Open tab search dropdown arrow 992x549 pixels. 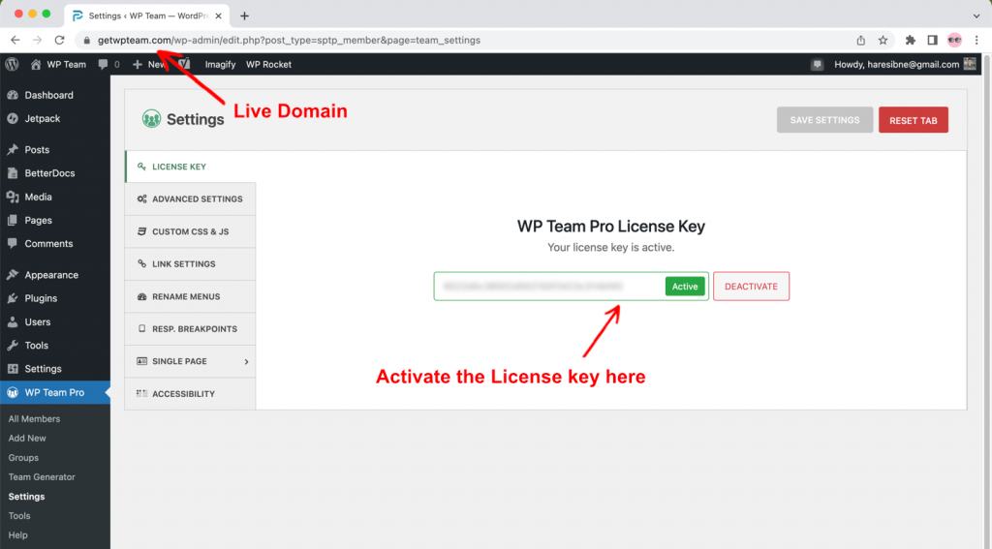[976, 15]
